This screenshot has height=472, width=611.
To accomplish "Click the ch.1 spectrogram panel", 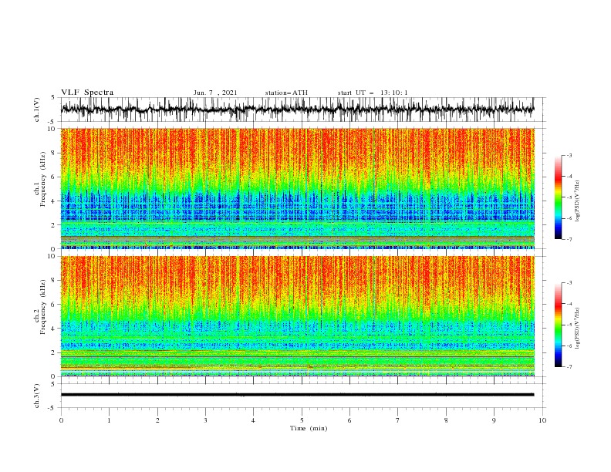I will coord(297,188).
